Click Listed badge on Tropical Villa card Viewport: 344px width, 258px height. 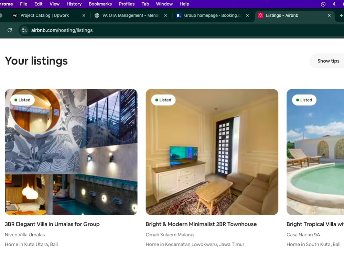point(304,100)
